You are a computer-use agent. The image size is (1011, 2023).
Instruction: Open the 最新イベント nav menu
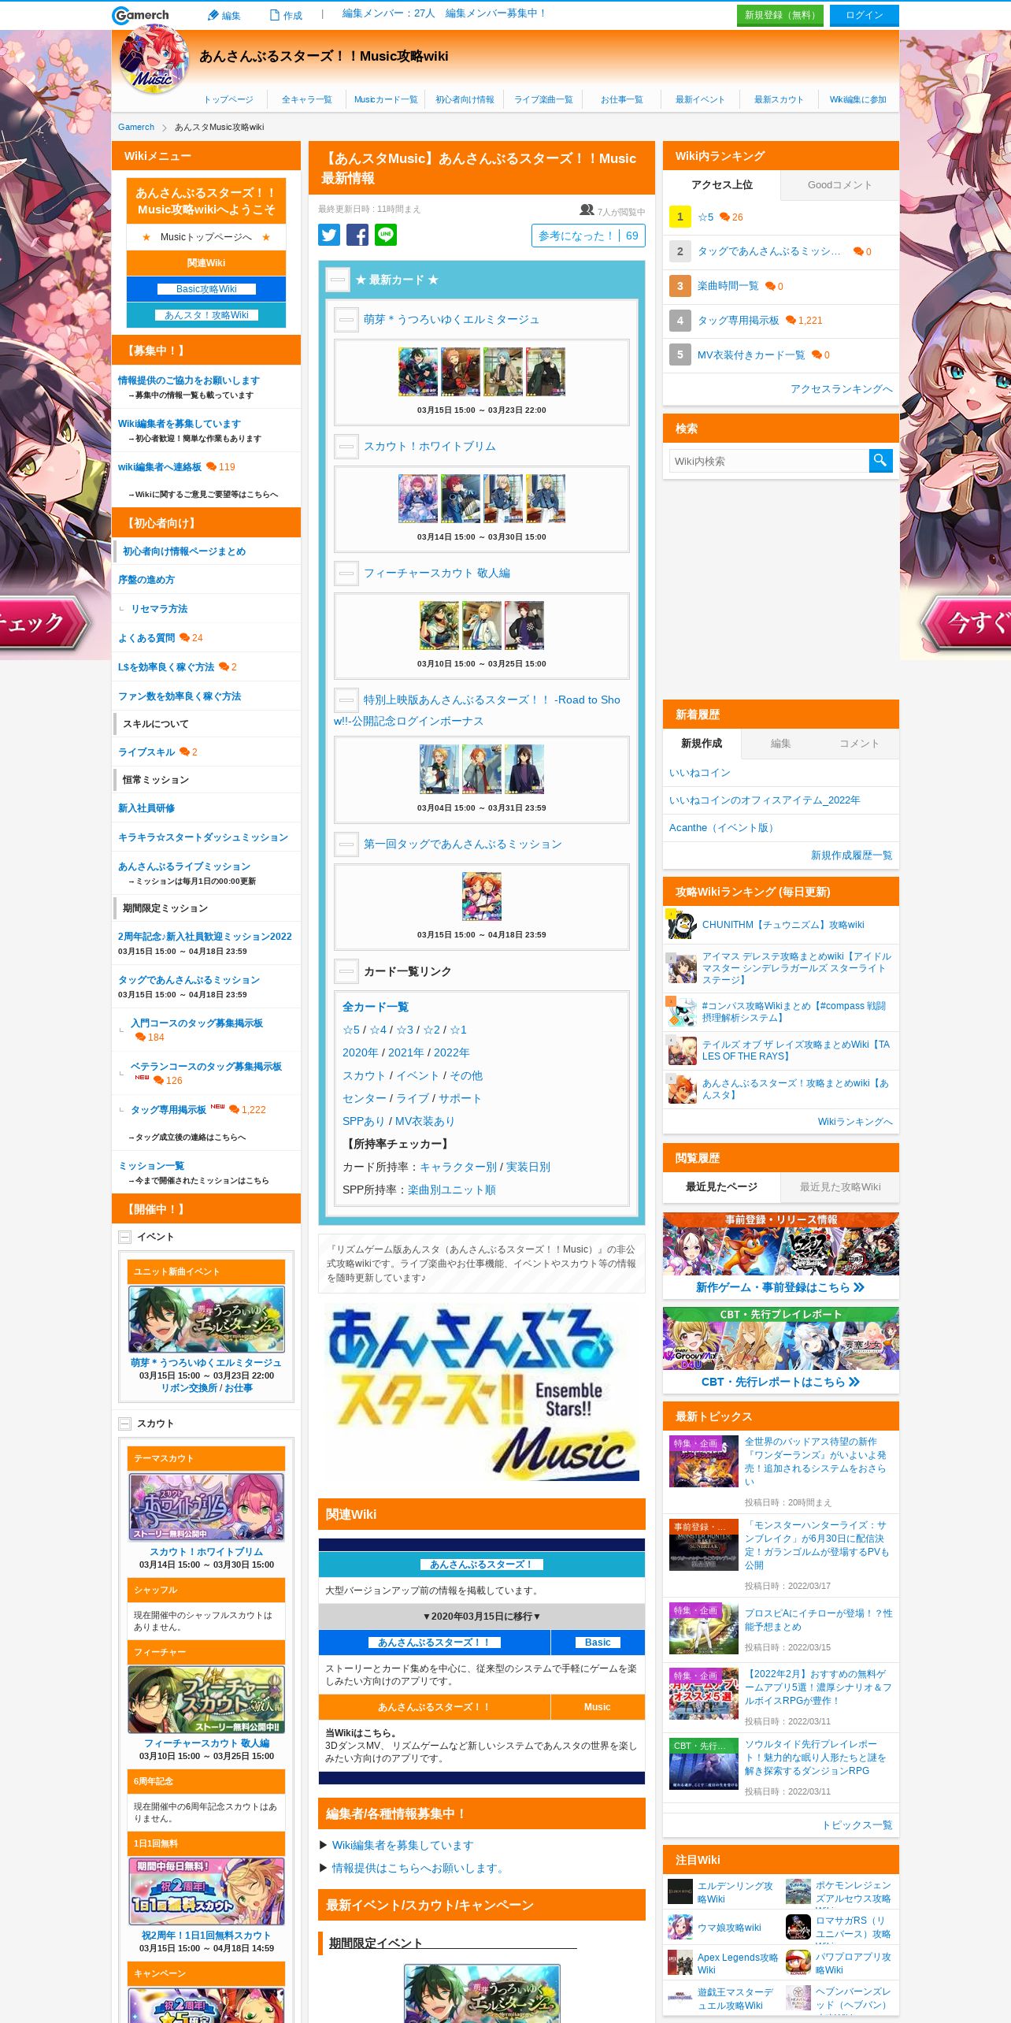click(700, 99)
